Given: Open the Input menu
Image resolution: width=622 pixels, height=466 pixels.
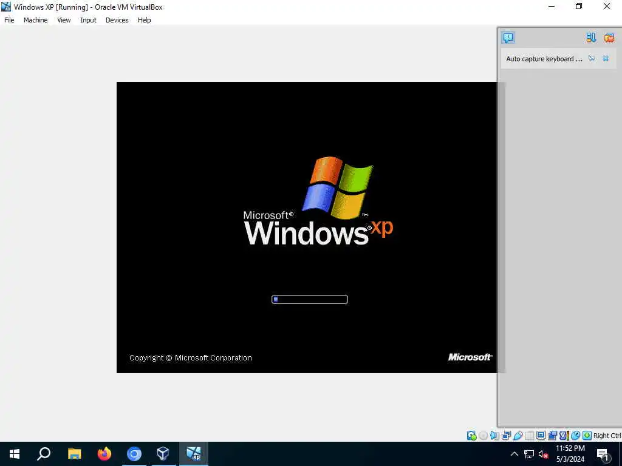Looking at the screenshot, I should click(88, 20).
